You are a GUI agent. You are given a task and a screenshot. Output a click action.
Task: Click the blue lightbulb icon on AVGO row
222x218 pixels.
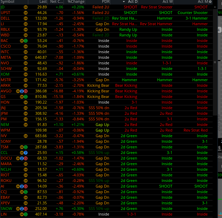click(22, 91)
